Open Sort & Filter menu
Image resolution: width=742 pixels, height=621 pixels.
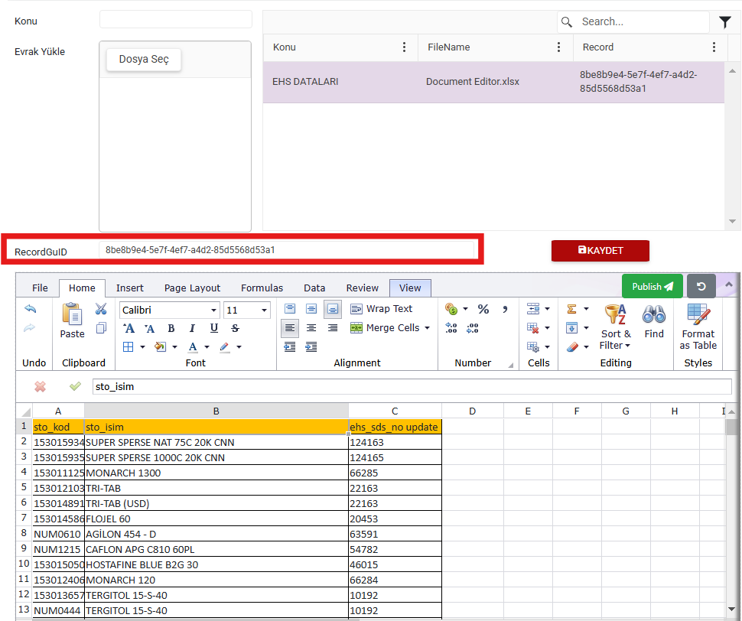click(x=615, y=327)
